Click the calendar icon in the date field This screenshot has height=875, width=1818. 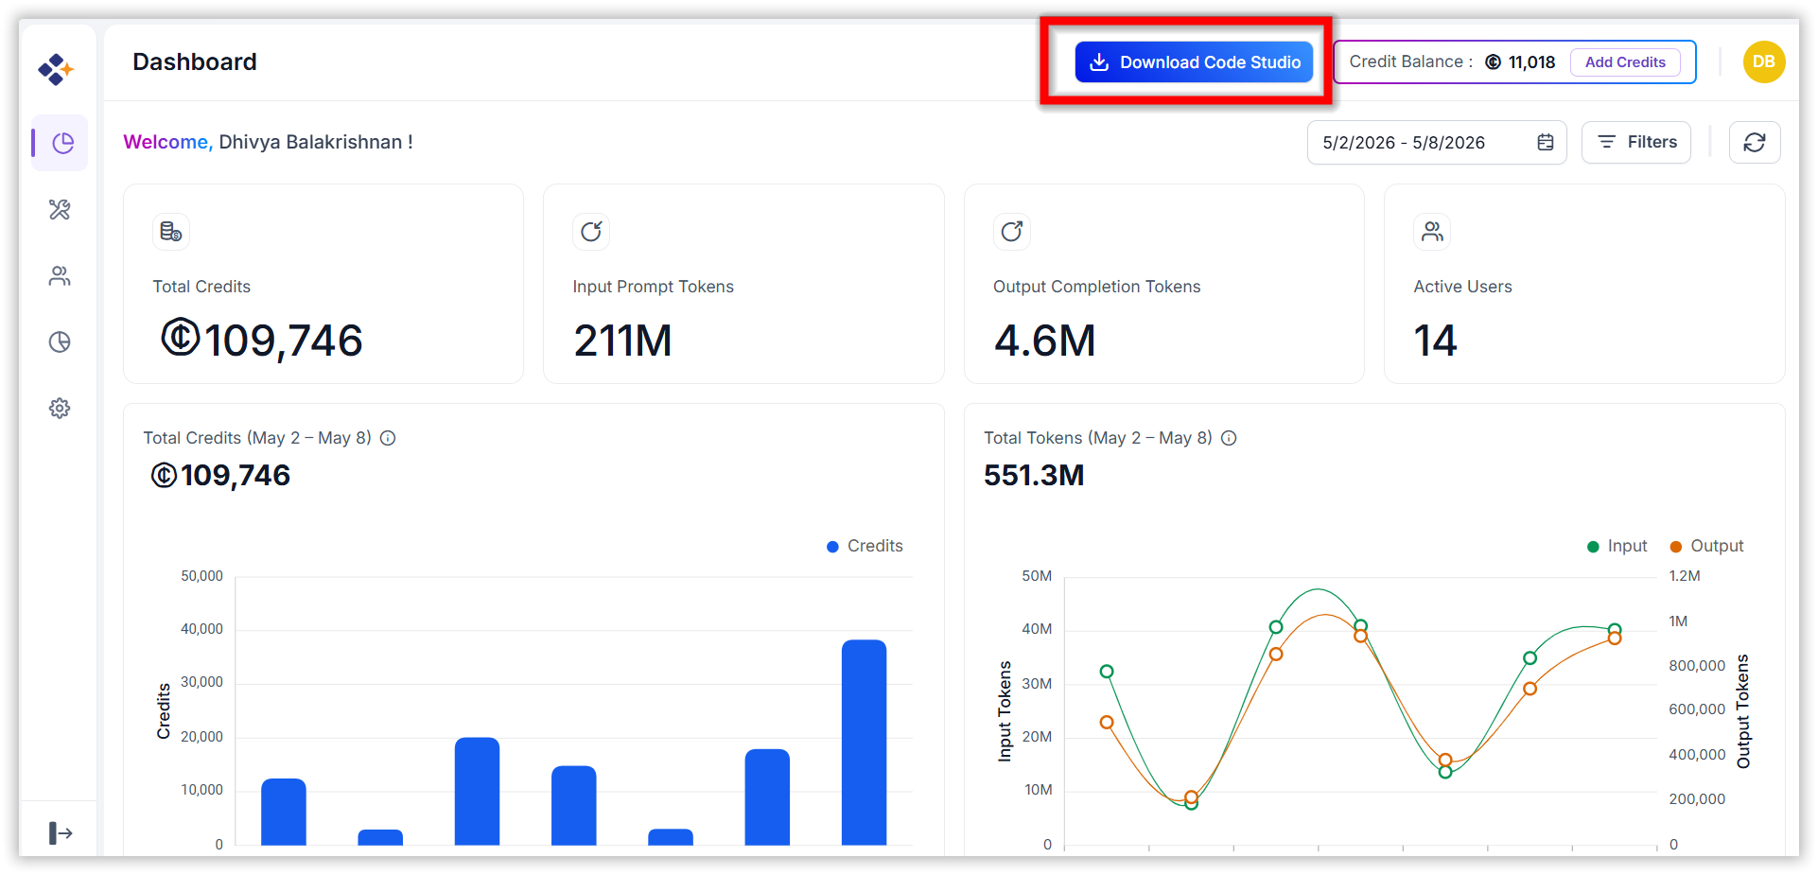tap(1546, 142)
